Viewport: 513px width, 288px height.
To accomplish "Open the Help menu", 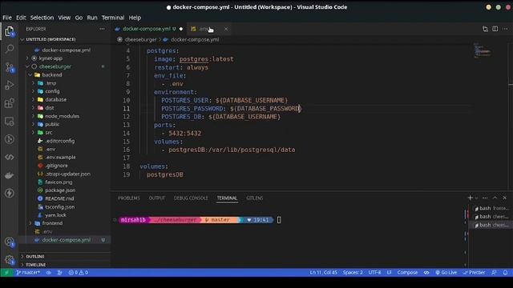I will (x=135, y=18).
